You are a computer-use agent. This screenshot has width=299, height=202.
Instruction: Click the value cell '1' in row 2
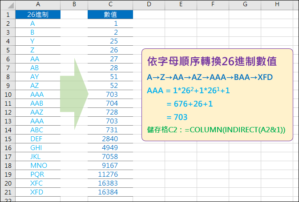110,24
